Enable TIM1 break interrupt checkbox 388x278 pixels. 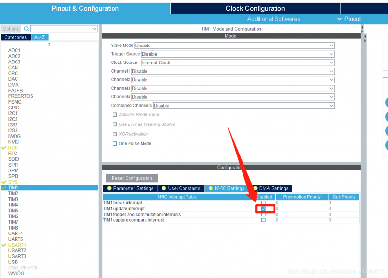[263, 203]
